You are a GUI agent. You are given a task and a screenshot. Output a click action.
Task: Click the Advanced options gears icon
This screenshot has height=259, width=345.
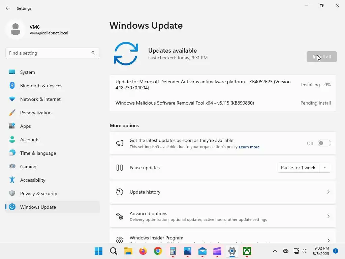click(x=120, y=216)
